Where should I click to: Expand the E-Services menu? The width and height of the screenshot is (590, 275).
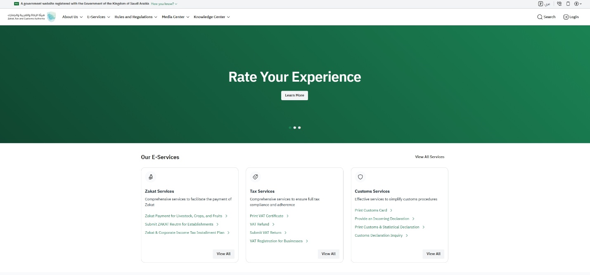99,17
